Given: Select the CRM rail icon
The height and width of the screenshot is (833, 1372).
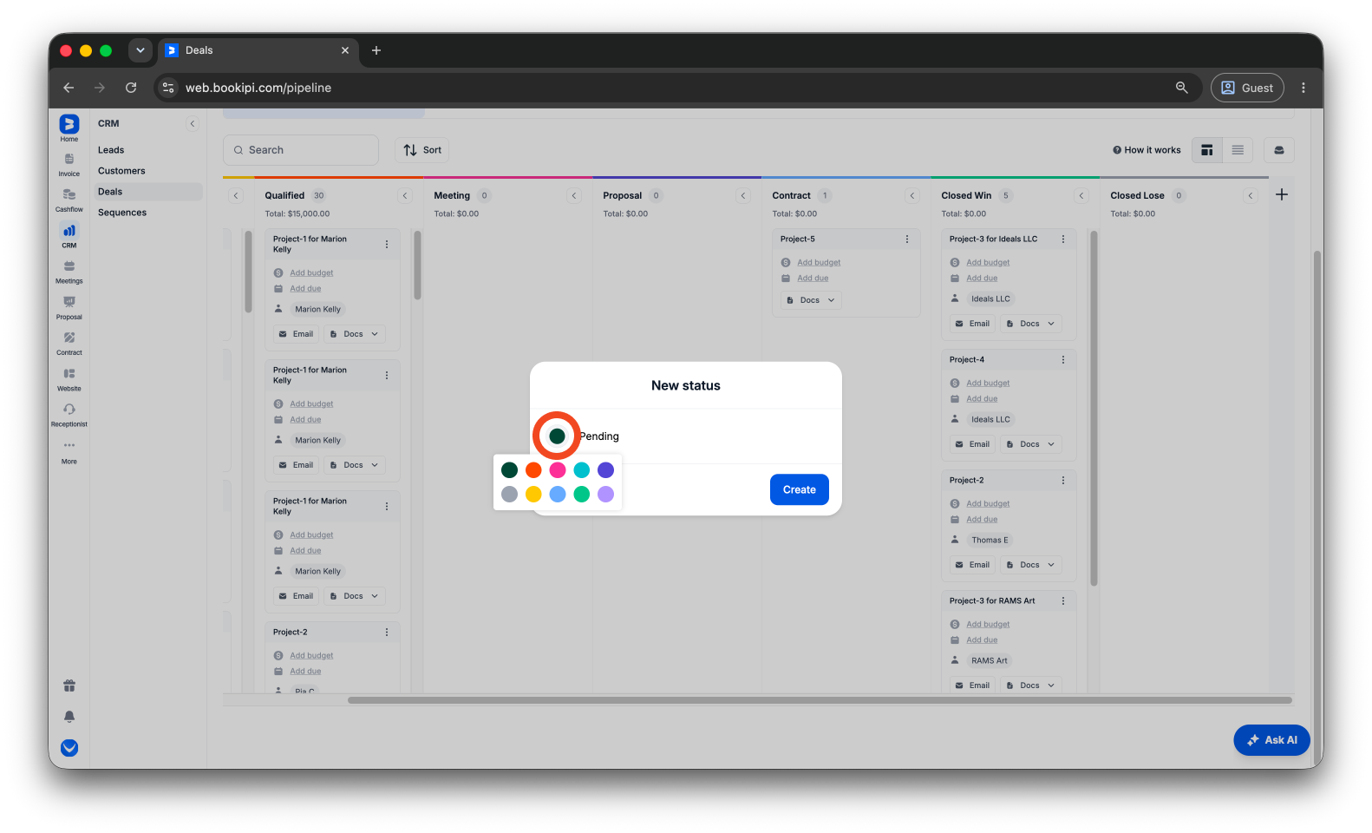Looking at the screenshot, I should point(69,235).
